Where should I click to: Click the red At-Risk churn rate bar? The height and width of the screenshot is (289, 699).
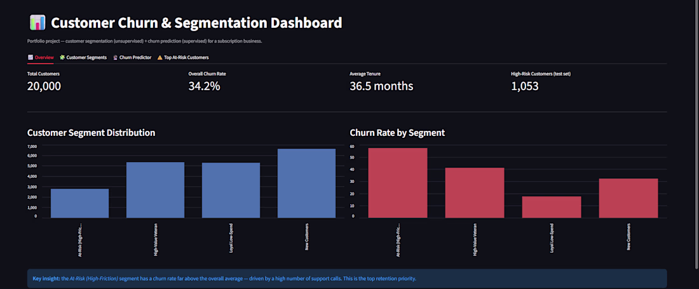(398, 182)
